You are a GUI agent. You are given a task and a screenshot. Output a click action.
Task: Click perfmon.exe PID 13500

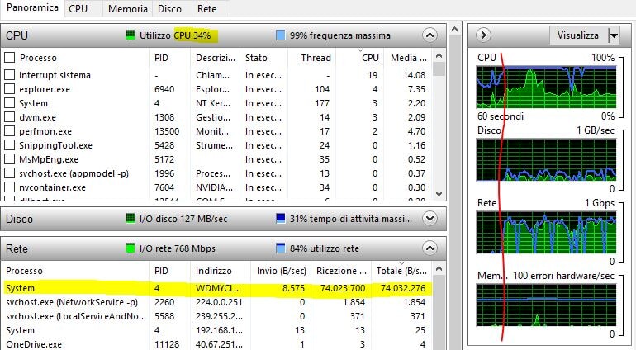(x=167, y=131)
